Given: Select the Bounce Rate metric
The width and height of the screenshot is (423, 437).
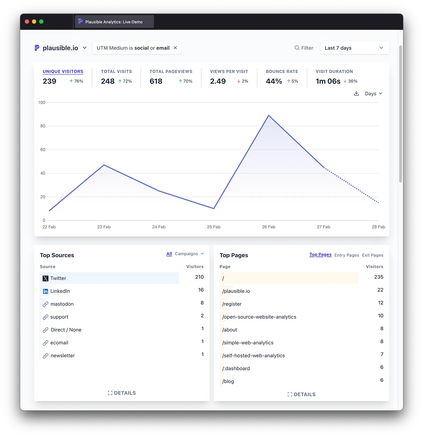Looking at the screenshot, I should click(x=282, y=77).
